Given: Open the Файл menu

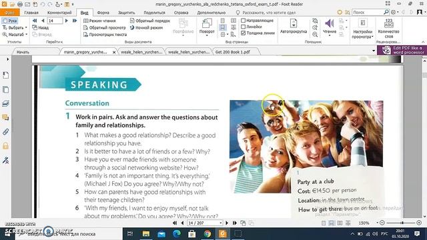Looking at the screenshot, I should 10,13.
